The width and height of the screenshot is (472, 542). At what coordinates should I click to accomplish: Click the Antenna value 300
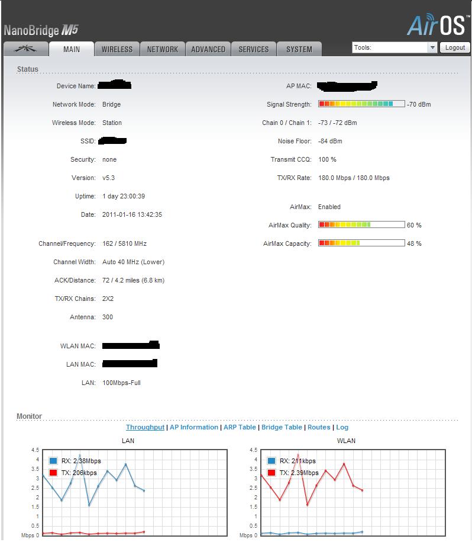coord(107,317)
